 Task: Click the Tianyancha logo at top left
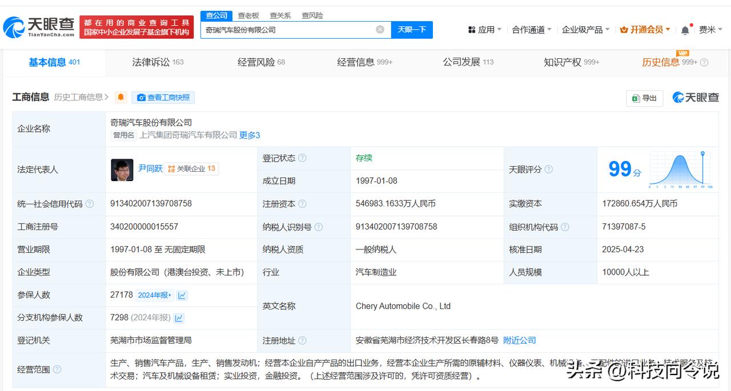point(39,26)
